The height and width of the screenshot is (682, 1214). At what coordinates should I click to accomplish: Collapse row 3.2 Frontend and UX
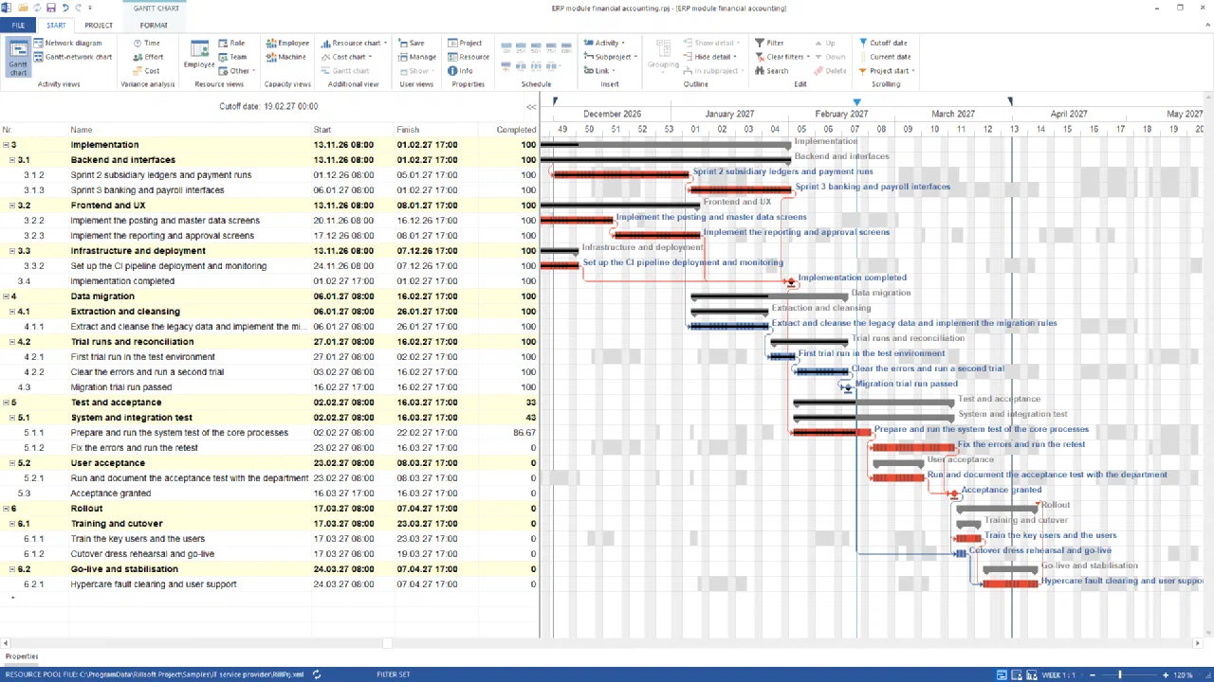point(13,206)
